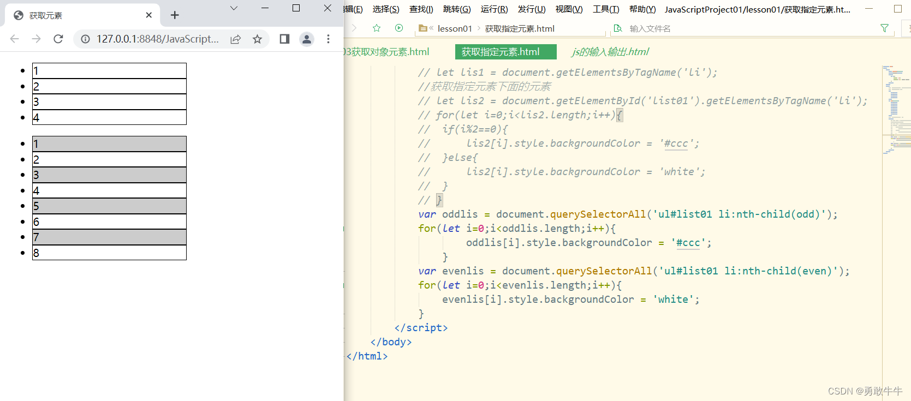Click gray list item 7 in browser
911x401 pixels.
(x=109, y=237)
